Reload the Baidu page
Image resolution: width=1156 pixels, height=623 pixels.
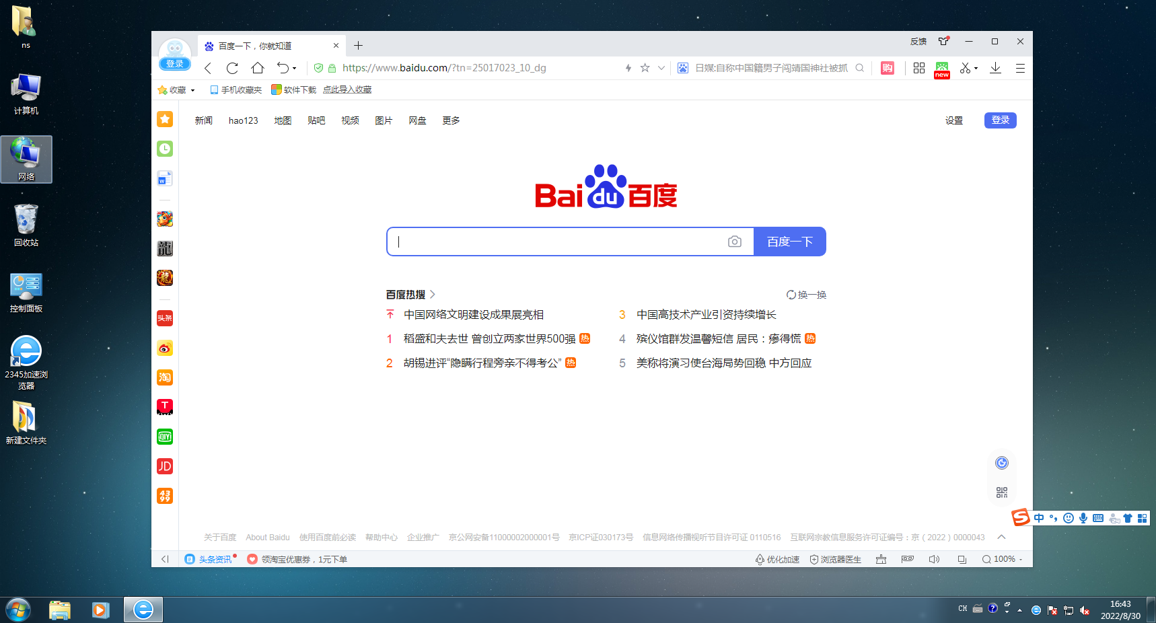click(x=232, y=68)
